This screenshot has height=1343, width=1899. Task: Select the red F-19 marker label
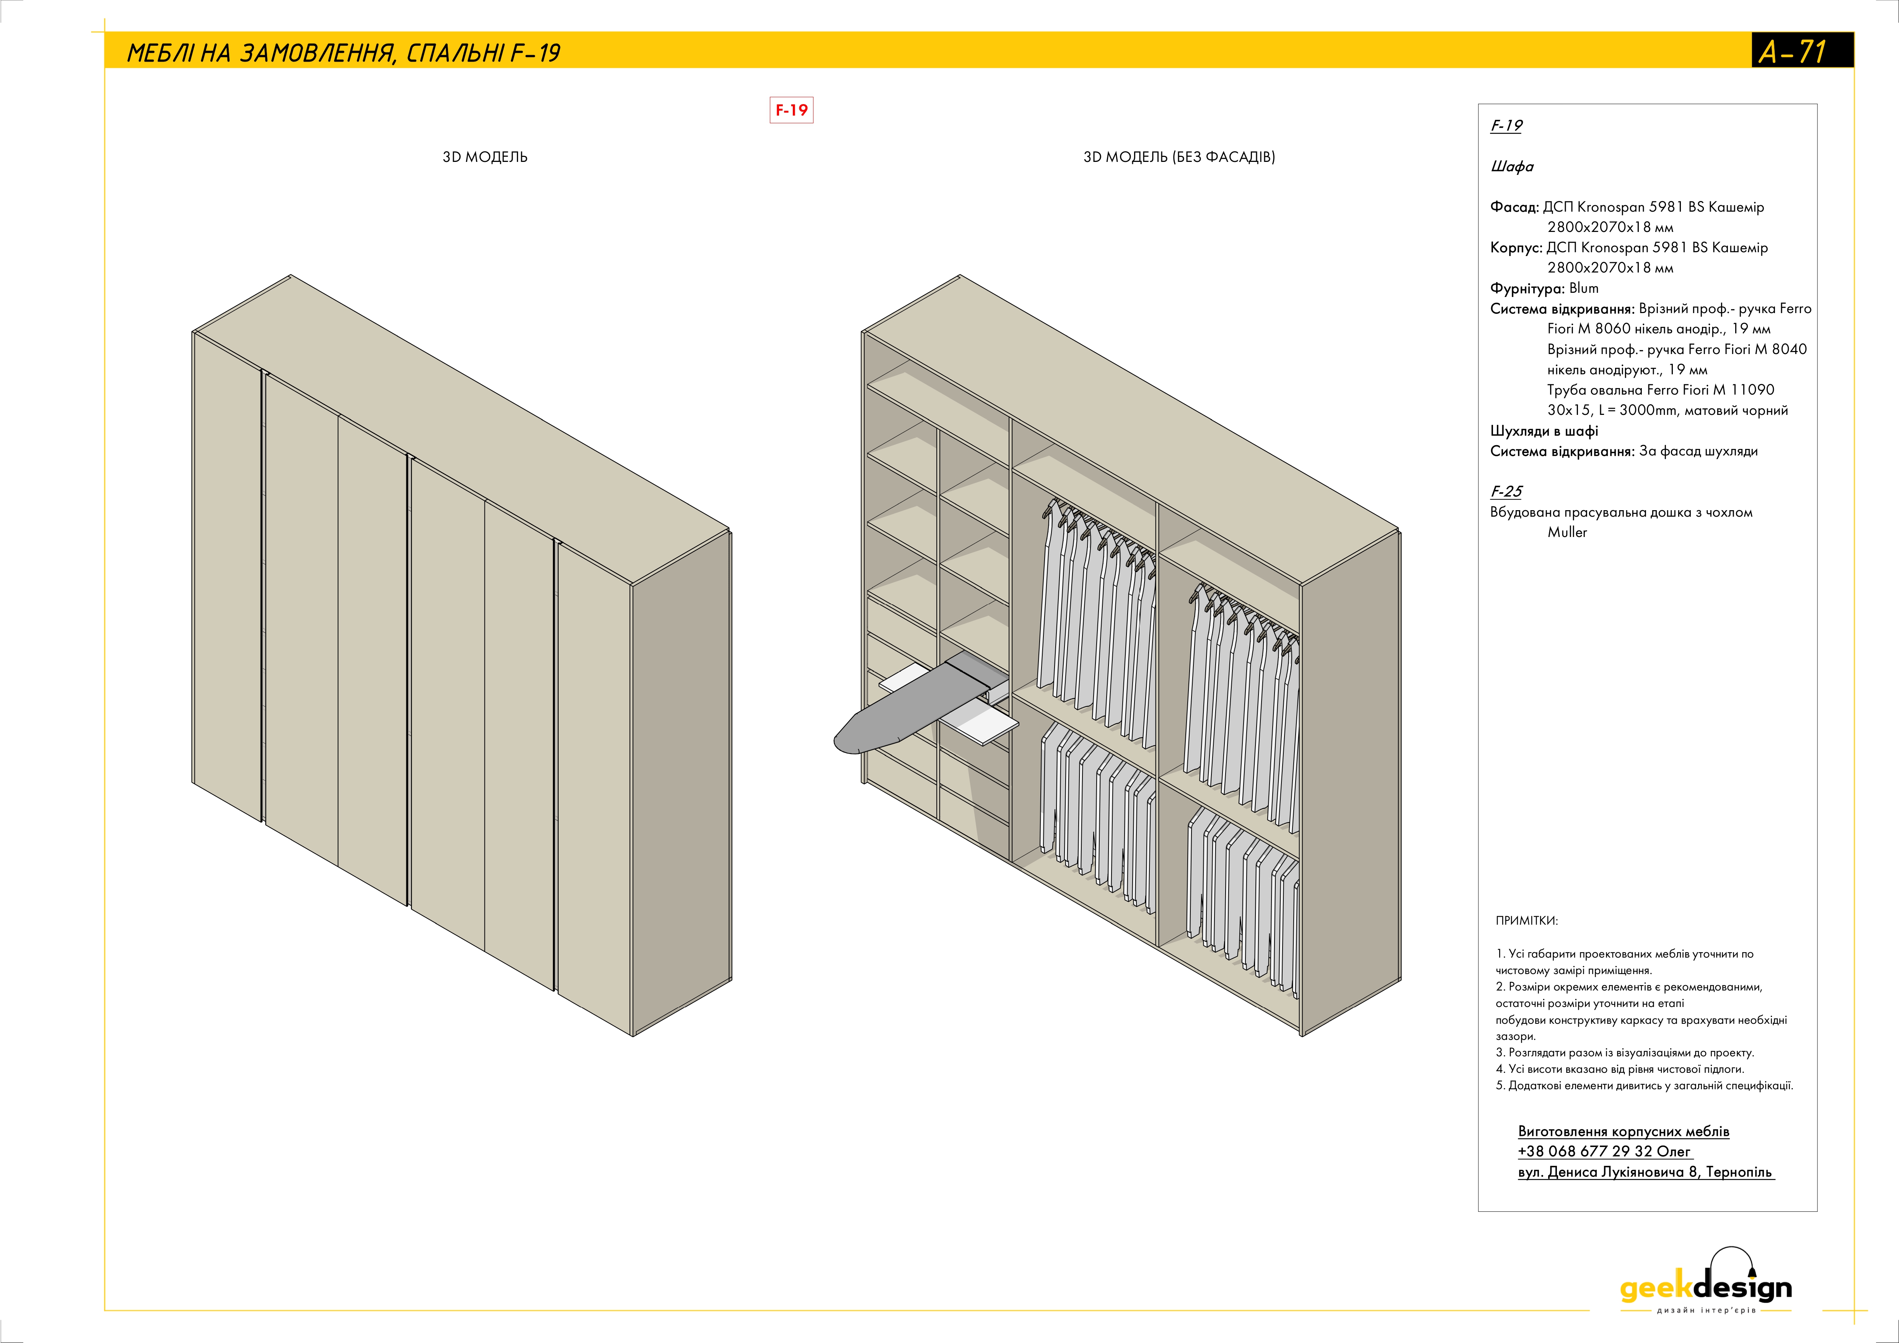coord(792,111)
